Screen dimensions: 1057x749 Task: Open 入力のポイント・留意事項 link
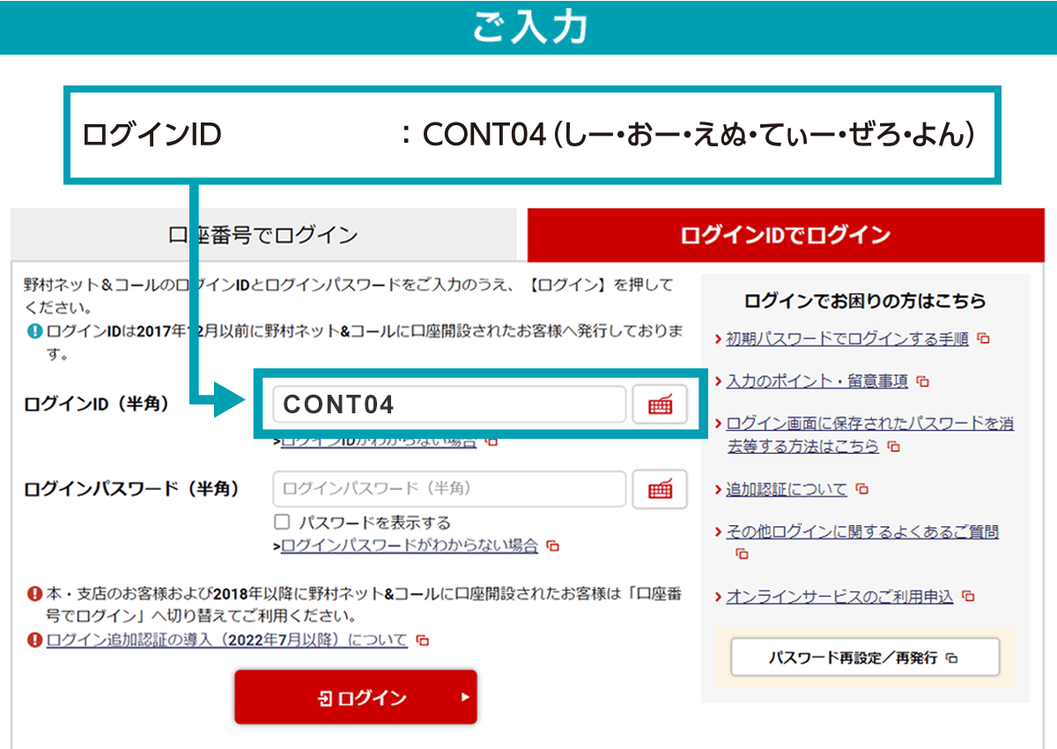817,382
